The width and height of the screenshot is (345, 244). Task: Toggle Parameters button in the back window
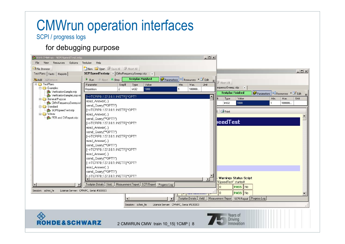coord(262,94)
